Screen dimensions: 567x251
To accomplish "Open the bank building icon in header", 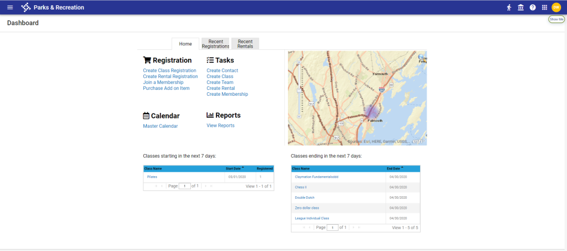I will coord(521,7).
